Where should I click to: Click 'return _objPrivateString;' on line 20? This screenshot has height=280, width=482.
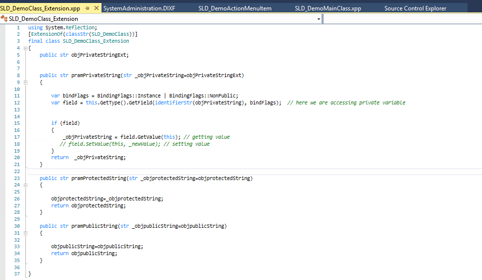click(x=89, y=157)
